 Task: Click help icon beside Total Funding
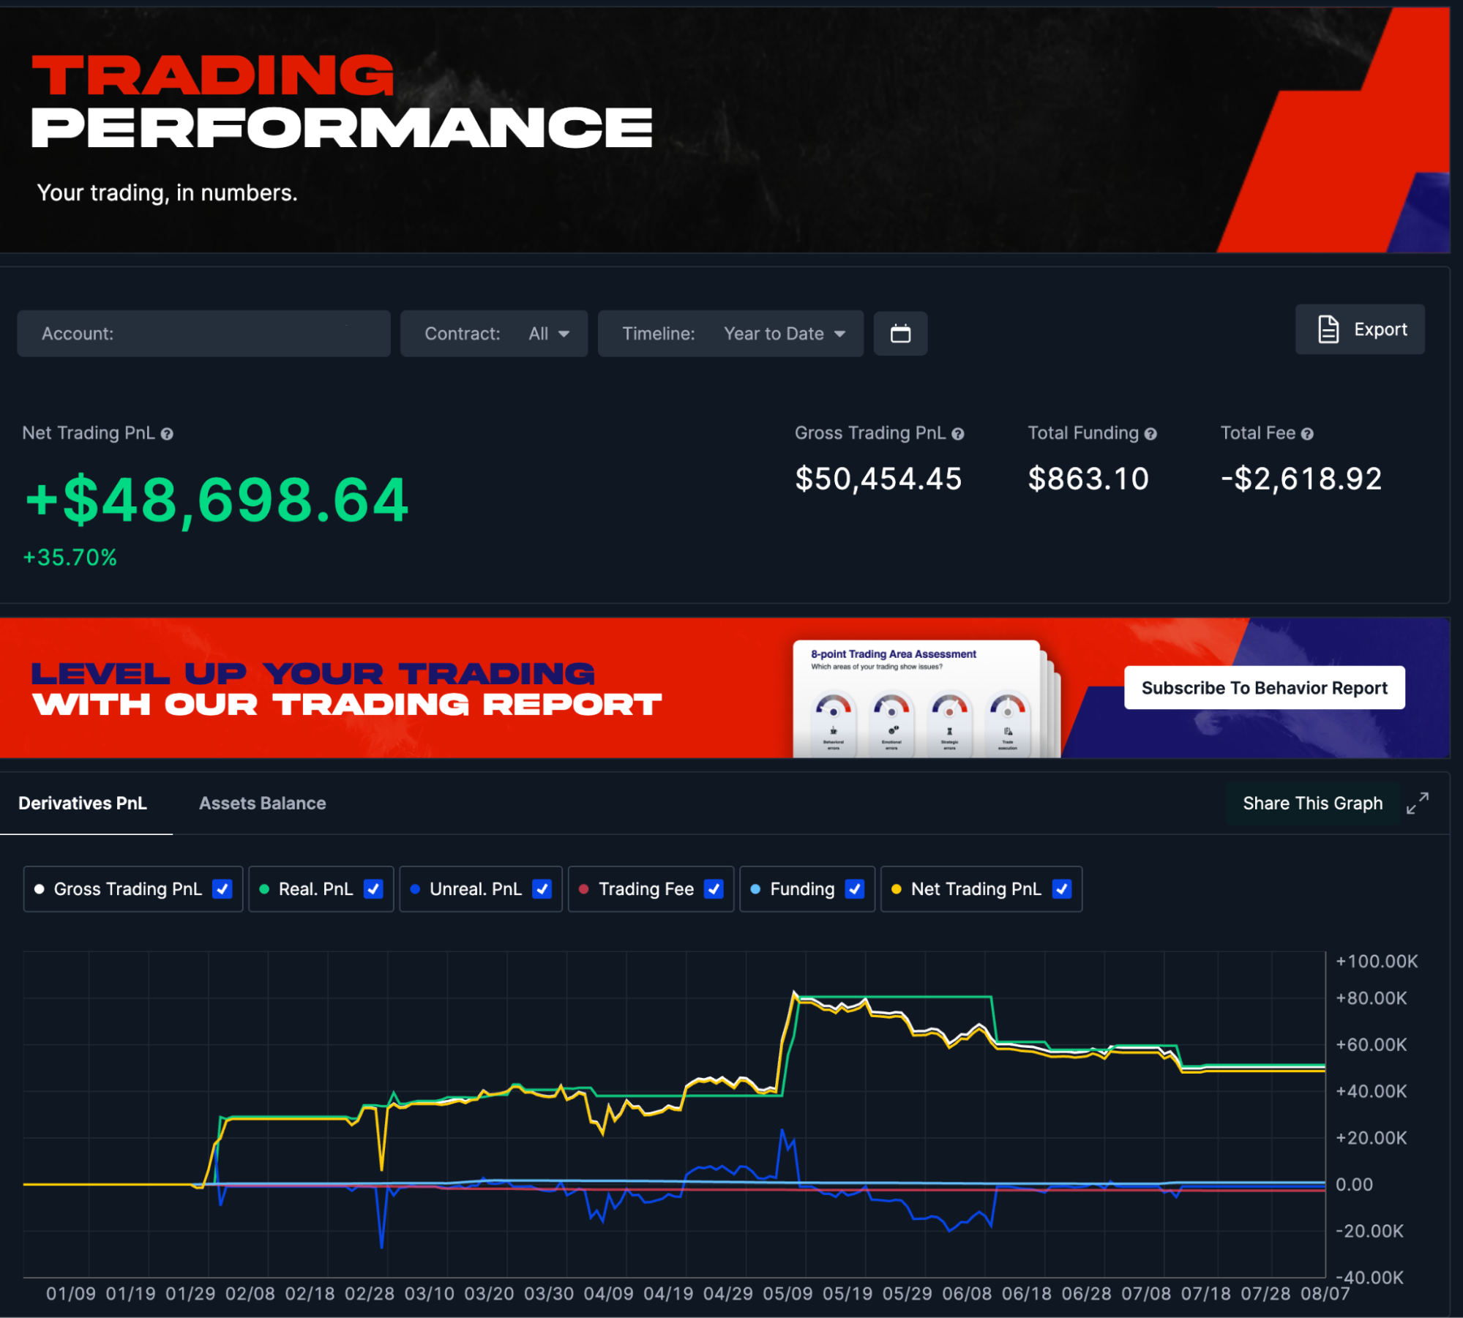[1150, 434]
